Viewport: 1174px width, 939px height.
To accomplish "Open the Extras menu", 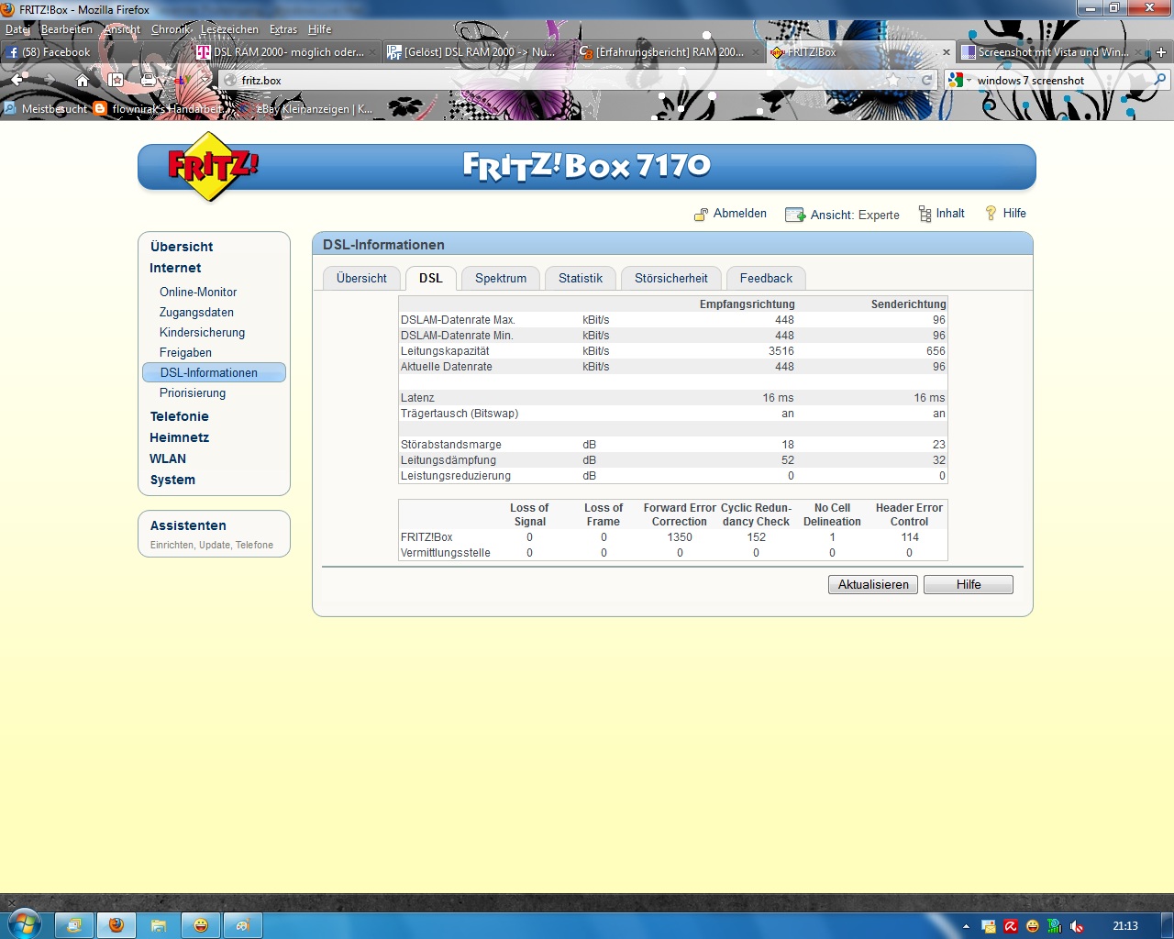I will coord(283,29).
